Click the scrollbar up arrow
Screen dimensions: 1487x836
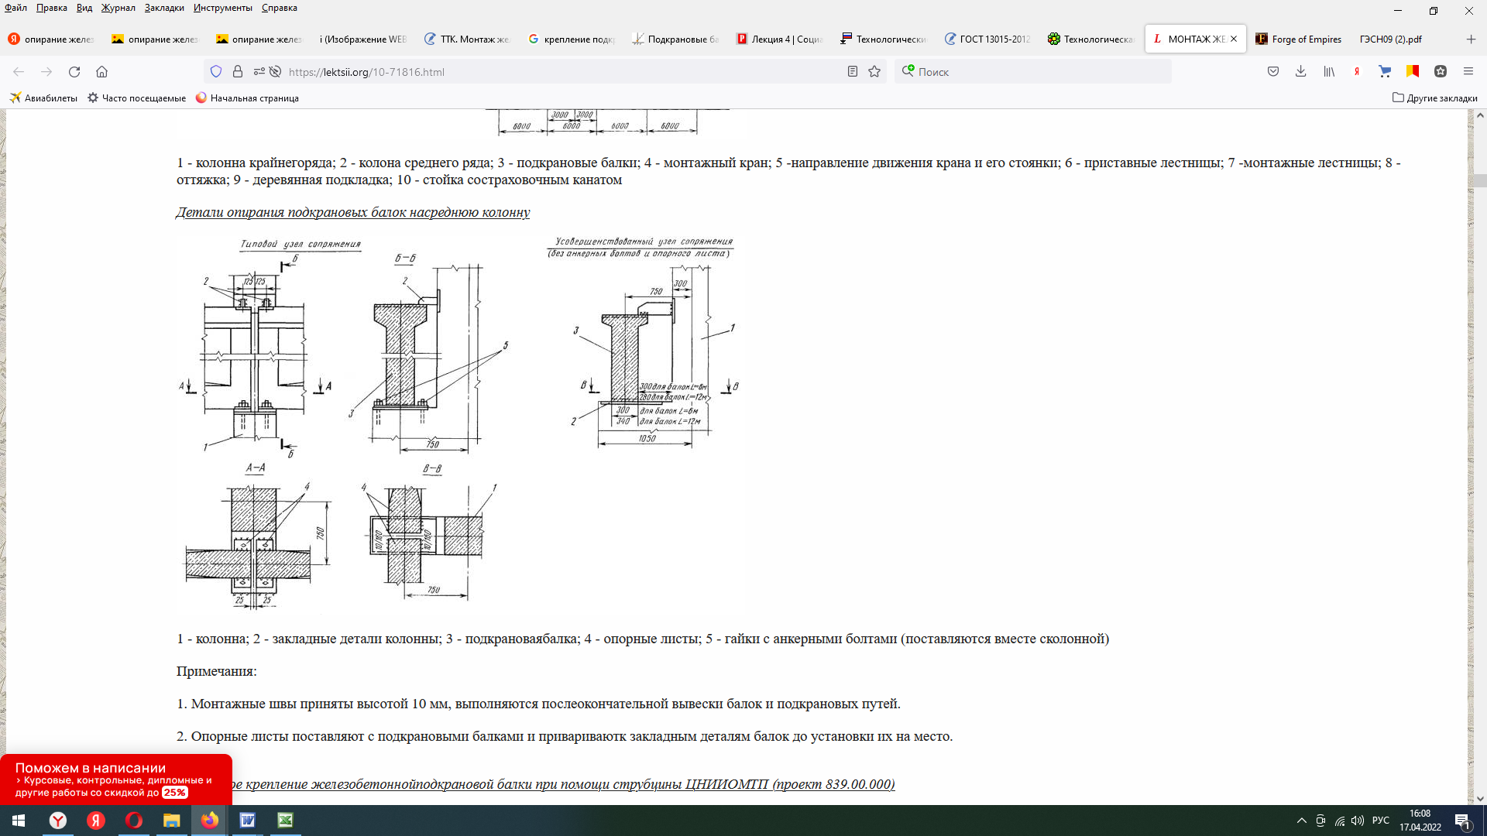[x=1480, y=115]
